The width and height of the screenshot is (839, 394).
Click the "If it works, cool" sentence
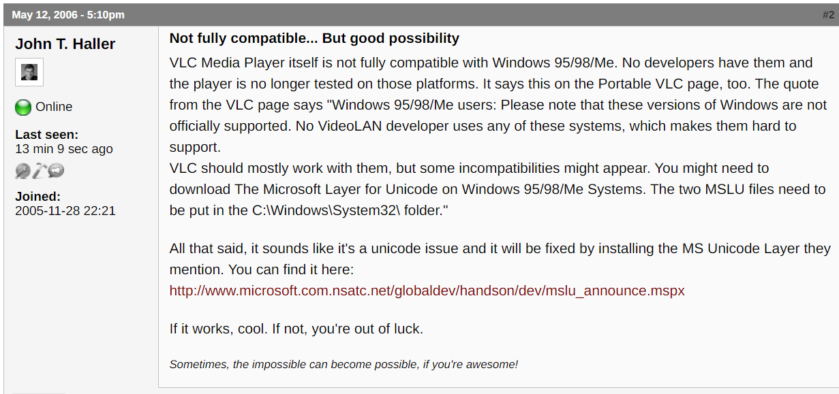coord(296,329)
